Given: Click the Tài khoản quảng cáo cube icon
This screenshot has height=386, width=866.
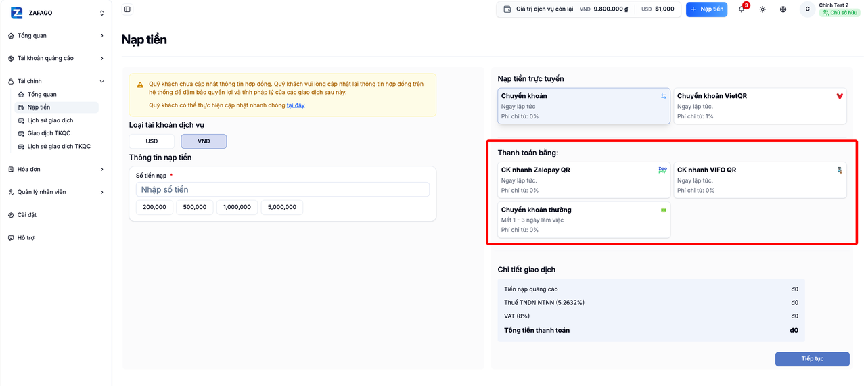Looking at the screenshot, I should coord(11,59).
